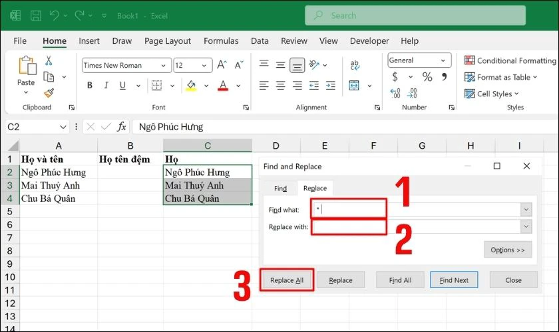Switch to the Formulas tab

tap(221, 41)
